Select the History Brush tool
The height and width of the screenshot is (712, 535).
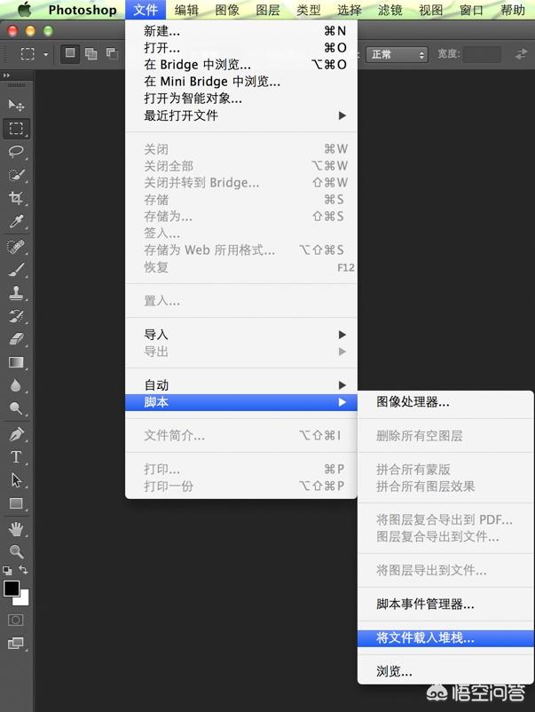tap(16, 316)
